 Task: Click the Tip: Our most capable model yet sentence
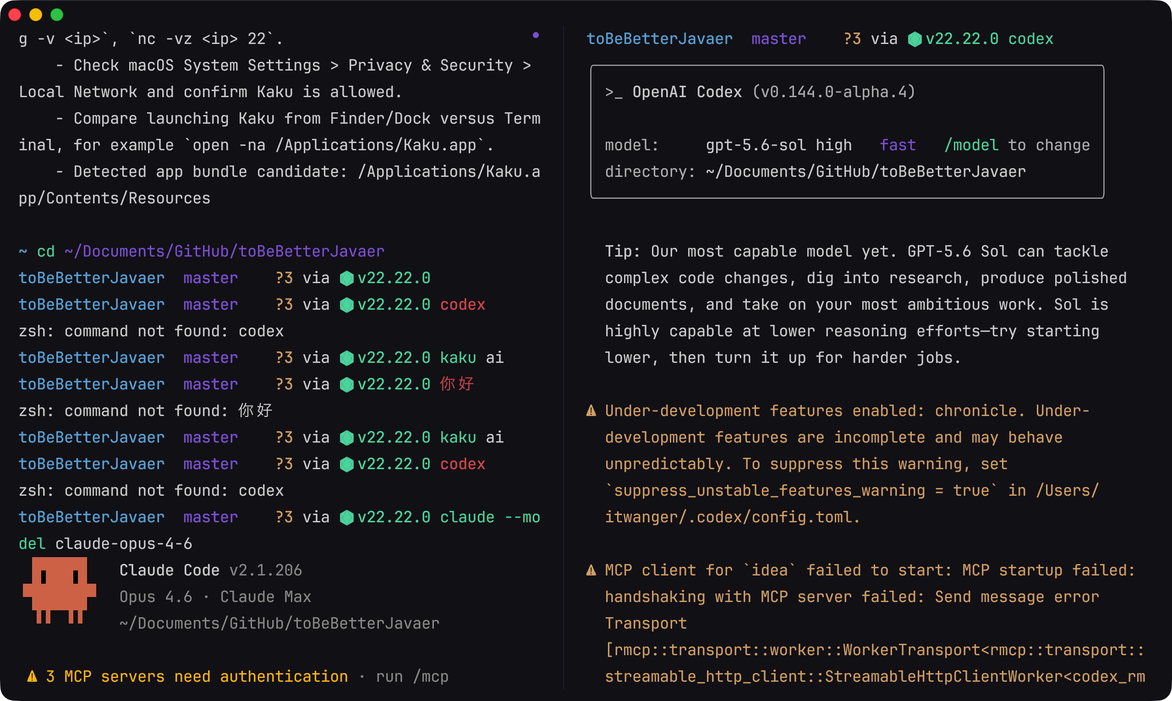751,251
